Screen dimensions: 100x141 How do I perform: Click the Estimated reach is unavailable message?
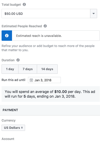point(39,36)
